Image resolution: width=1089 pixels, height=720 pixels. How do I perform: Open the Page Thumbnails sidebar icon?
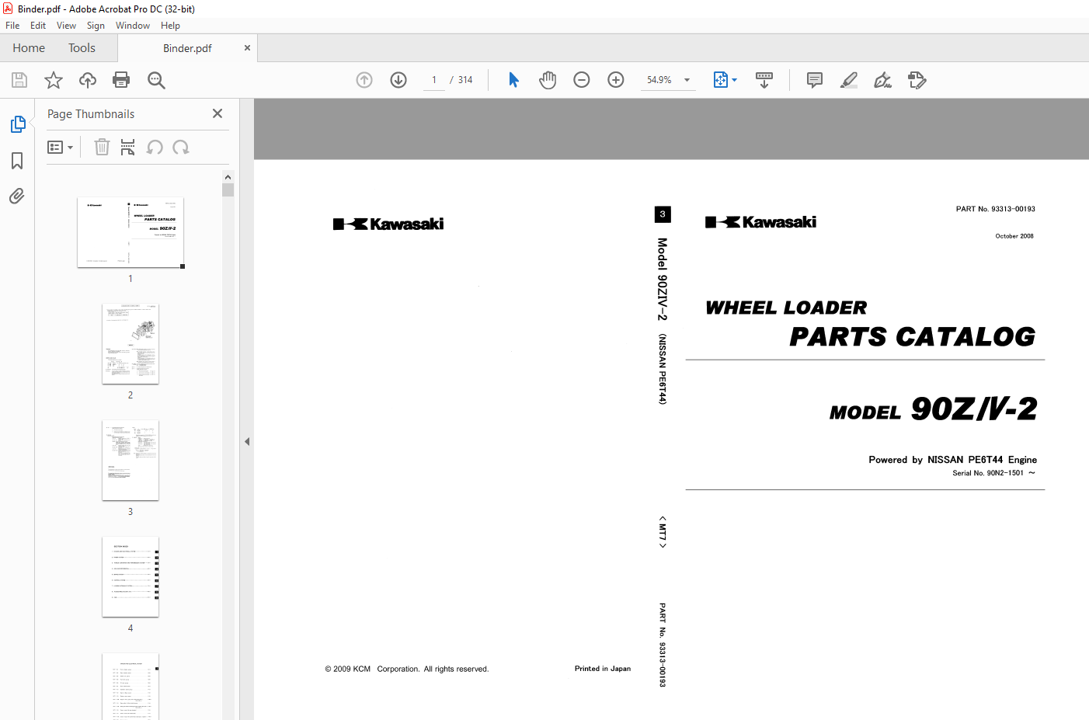pyautogui.click(x=17, y=124)
